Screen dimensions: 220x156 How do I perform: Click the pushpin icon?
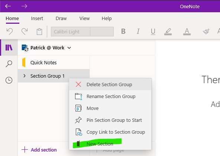point(78,120)
